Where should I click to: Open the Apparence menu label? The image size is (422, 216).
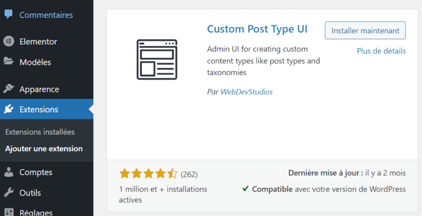[39, 89]
